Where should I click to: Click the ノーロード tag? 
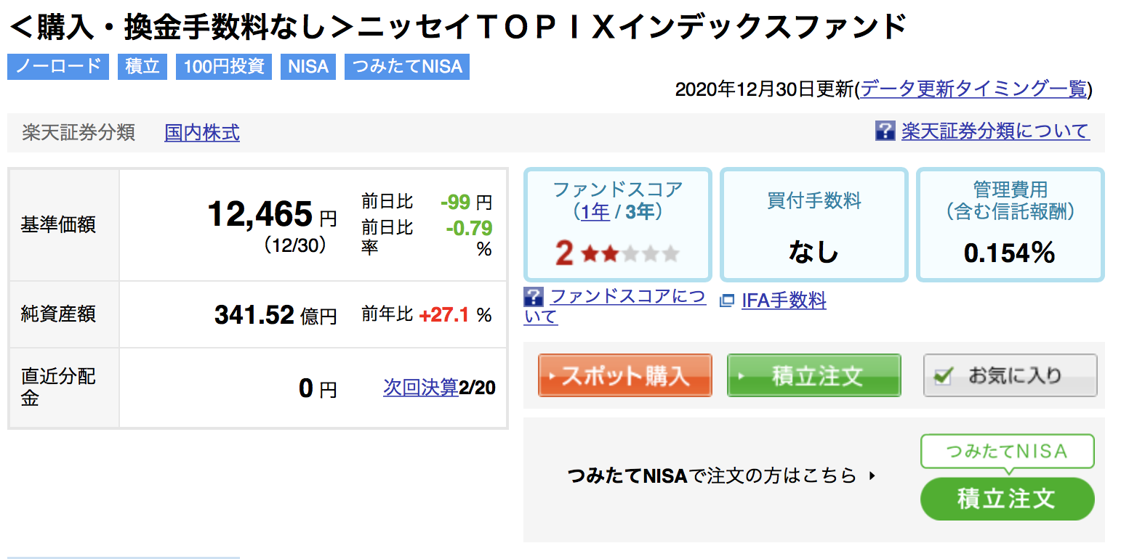coord(58,67)
